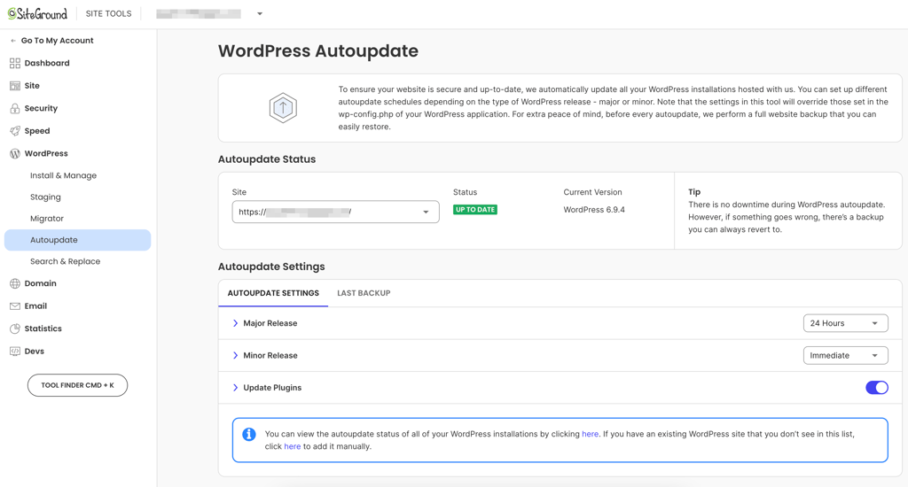Click Go To My Account link
This screenshot has height=487, width=908.
pyautogui.click(x=58, y=41)
